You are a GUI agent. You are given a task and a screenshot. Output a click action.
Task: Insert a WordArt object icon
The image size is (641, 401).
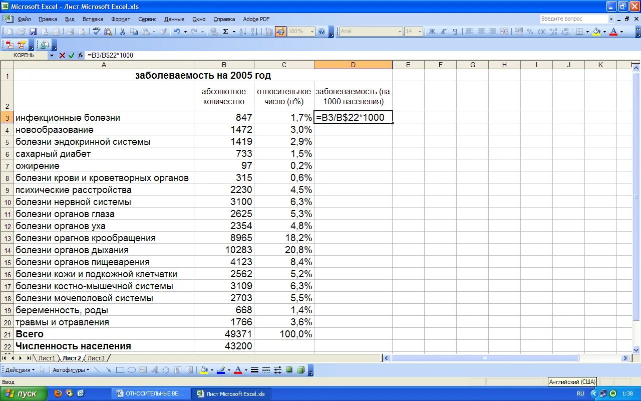(155, 370)
